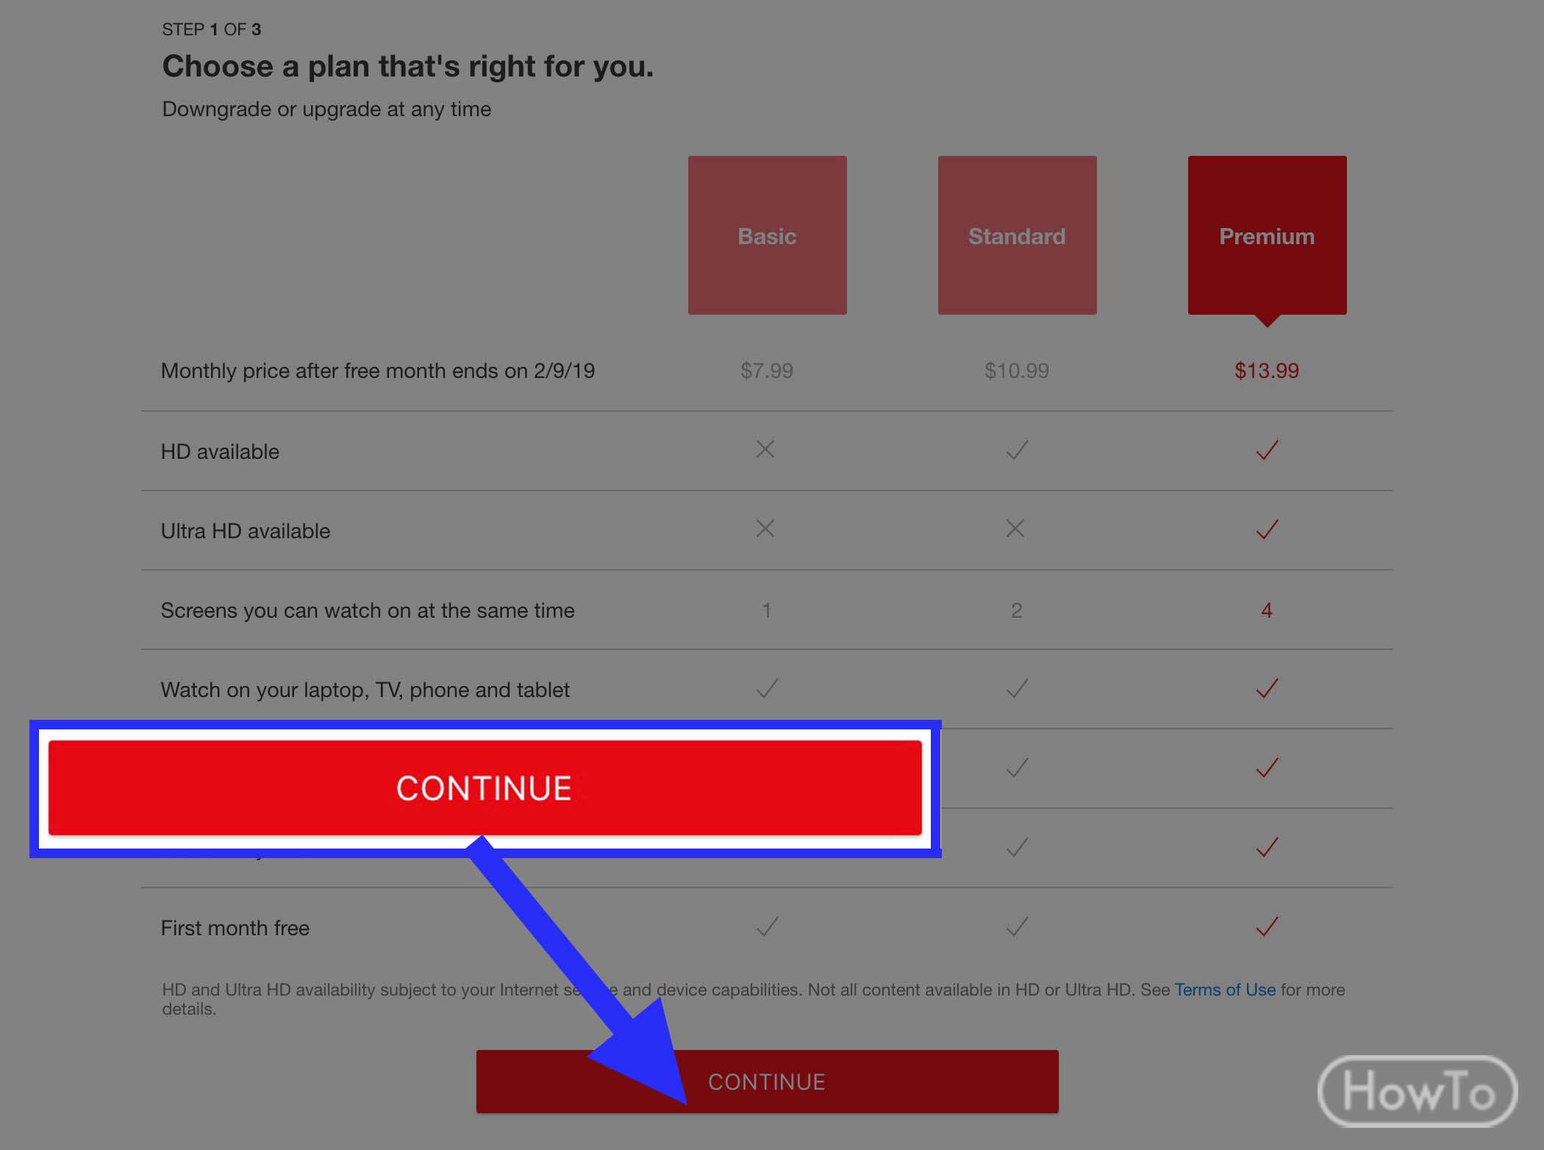1544x1150 pixels.
Task: Toggle Ultra HD for Standard plan
Action: tap(1016, 529)
